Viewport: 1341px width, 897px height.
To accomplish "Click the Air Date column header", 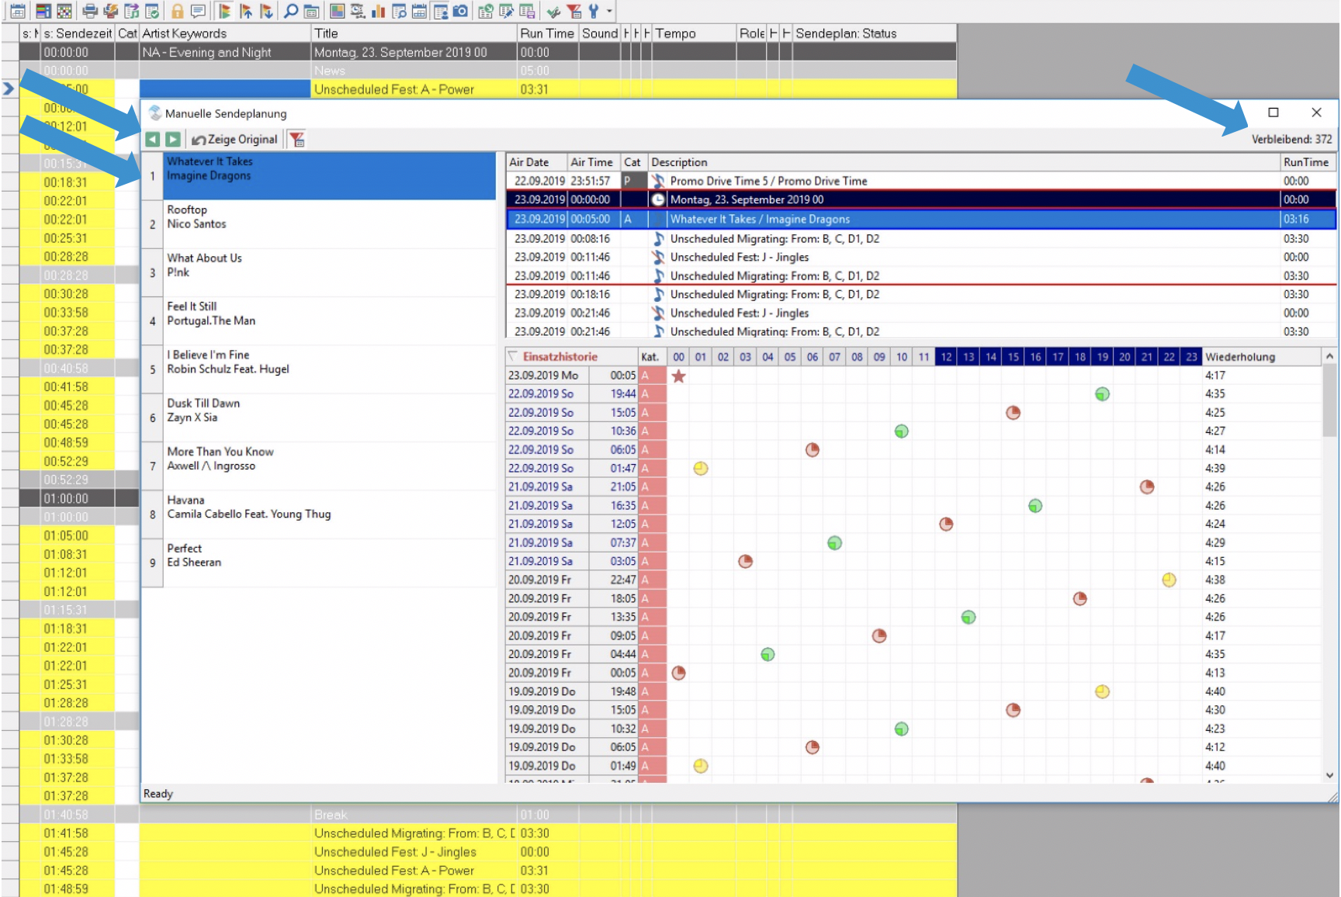I will click(x=536, y=162).
